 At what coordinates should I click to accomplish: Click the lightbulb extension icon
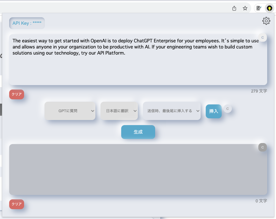coord(269,8)
